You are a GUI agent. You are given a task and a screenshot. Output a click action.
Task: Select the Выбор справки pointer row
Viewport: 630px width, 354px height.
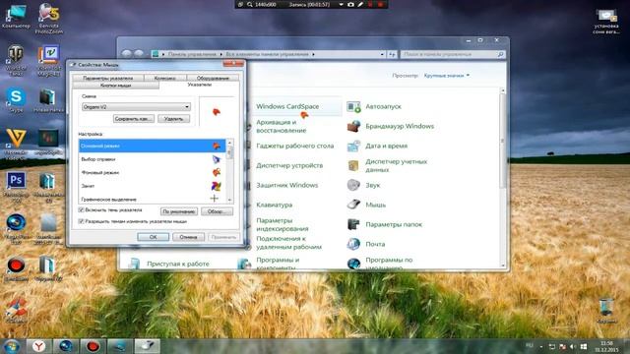(x=152, y=159)
